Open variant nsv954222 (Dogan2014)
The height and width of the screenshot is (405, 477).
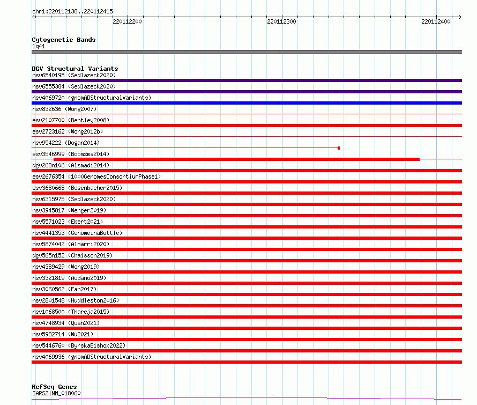point(66,143)
